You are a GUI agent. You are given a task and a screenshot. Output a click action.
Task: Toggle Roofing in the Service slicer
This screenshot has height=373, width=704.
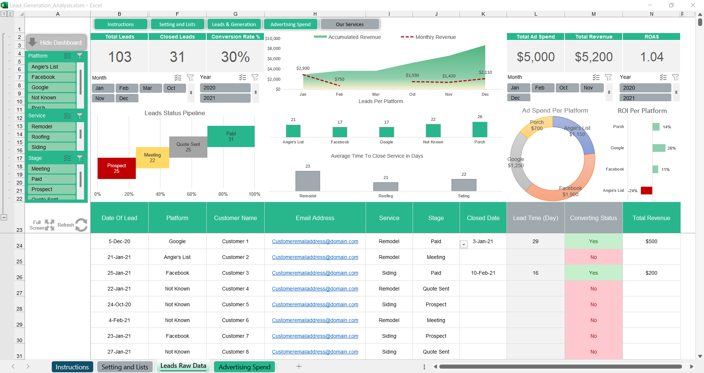pos(51,137)
